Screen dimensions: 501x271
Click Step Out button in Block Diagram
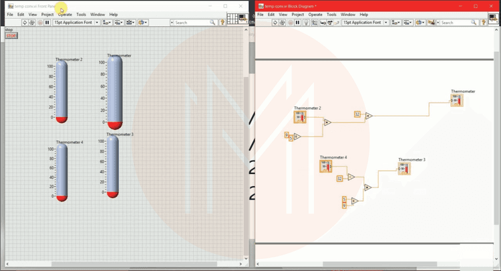point(337,22)
